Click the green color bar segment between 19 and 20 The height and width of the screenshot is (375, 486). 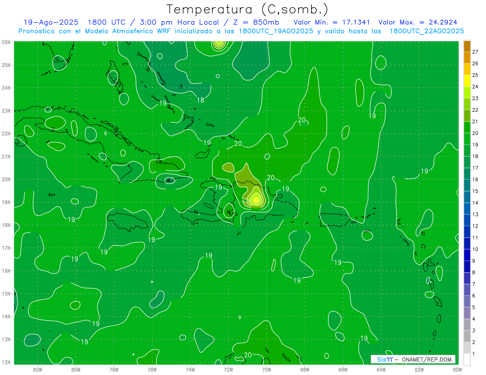[x=467, y=139]
